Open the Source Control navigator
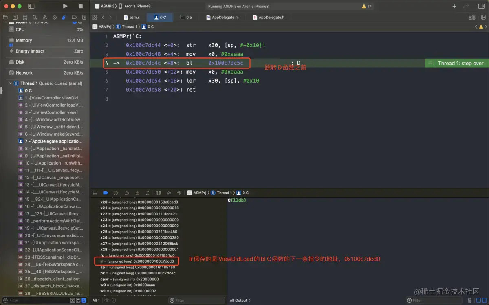 click(15, 18)
